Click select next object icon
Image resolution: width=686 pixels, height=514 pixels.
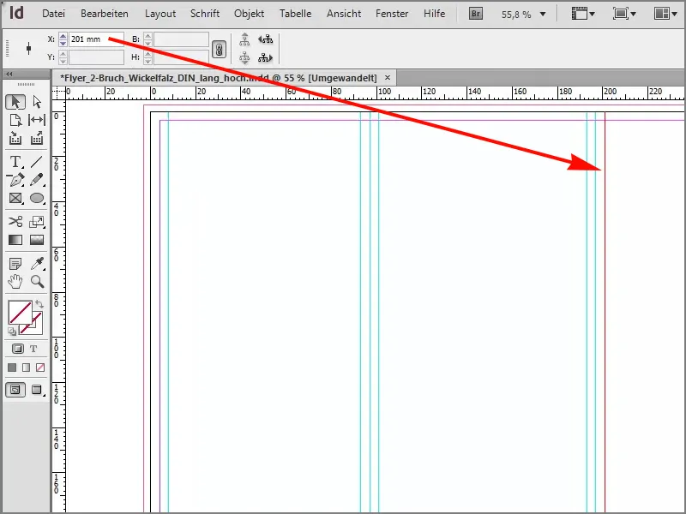click(265, 57)
